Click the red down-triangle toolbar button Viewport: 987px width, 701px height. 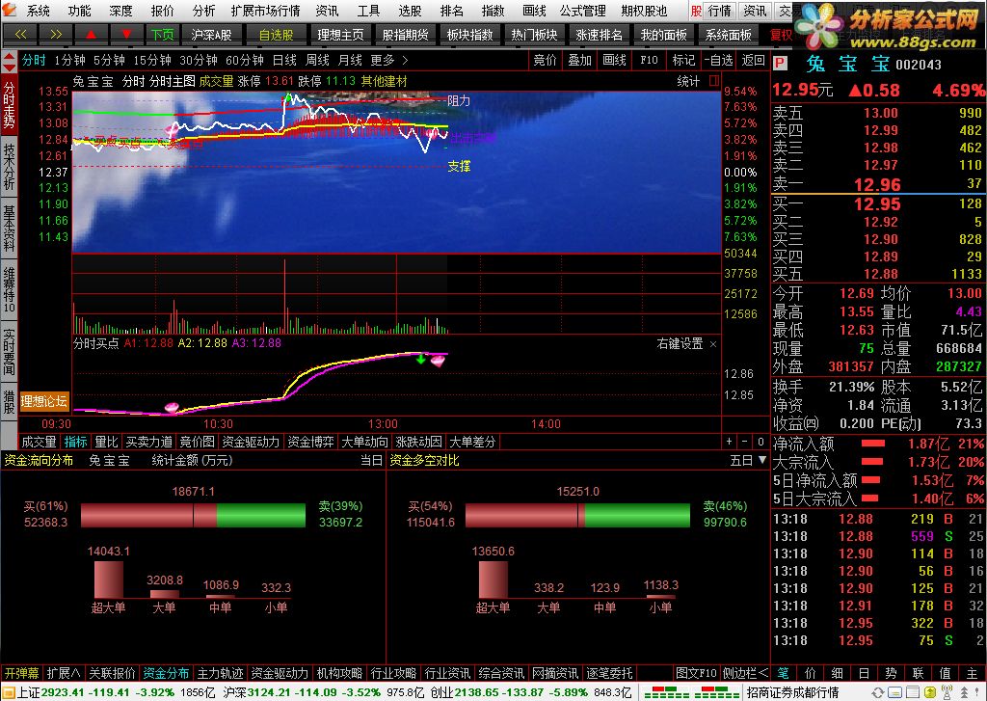pyautogui.click(x=126, y=35)
